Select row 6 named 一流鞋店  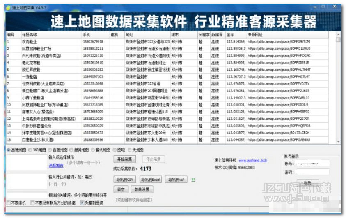point(167,77)
